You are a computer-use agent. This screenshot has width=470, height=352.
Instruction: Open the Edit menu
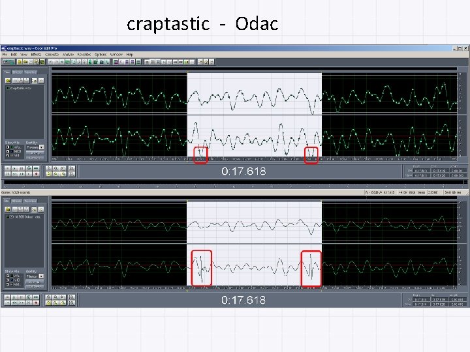coord(14,55)
